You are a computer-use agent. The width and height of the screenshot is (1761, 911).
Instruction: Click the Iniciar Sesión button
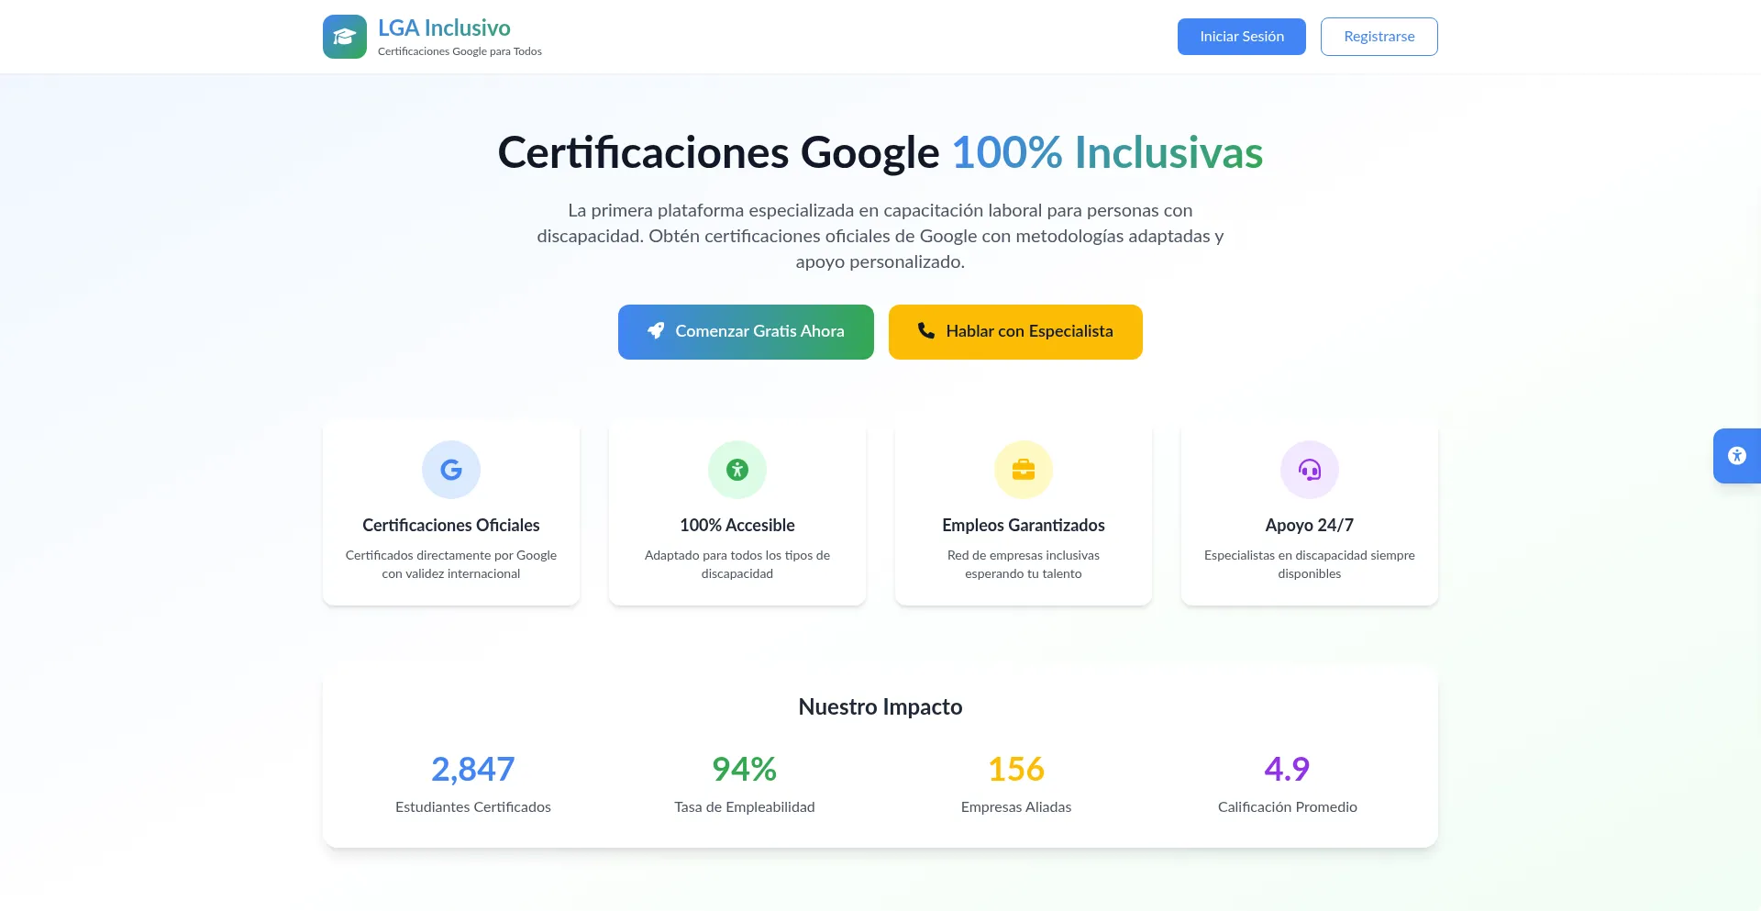pyautogui.click(x=1242, y=37)
